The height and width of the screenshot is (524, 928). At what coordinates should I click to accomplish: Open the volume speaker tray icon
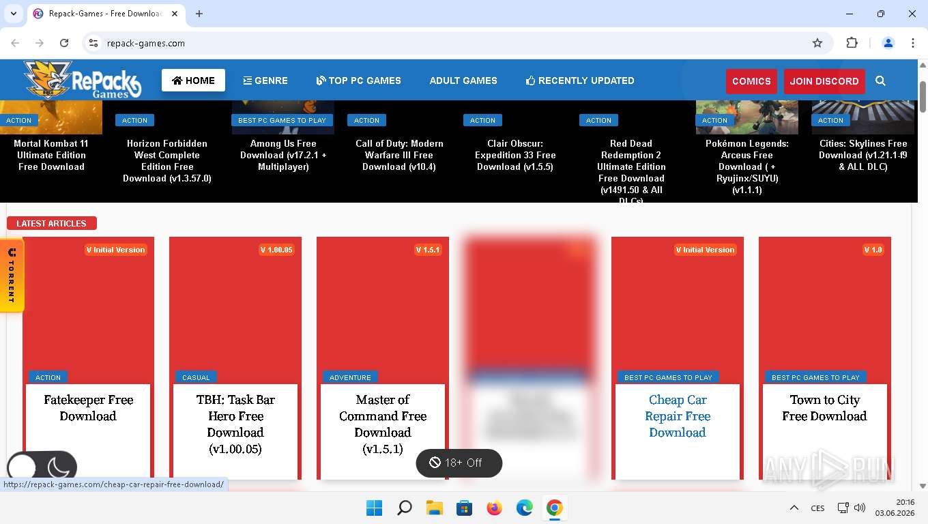(860, 508)
